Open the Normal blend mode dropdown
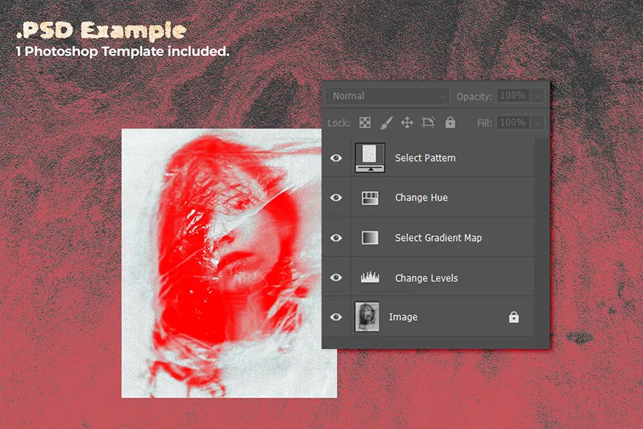The height and width of the screenshot is (429, 643). click(387, 96)
